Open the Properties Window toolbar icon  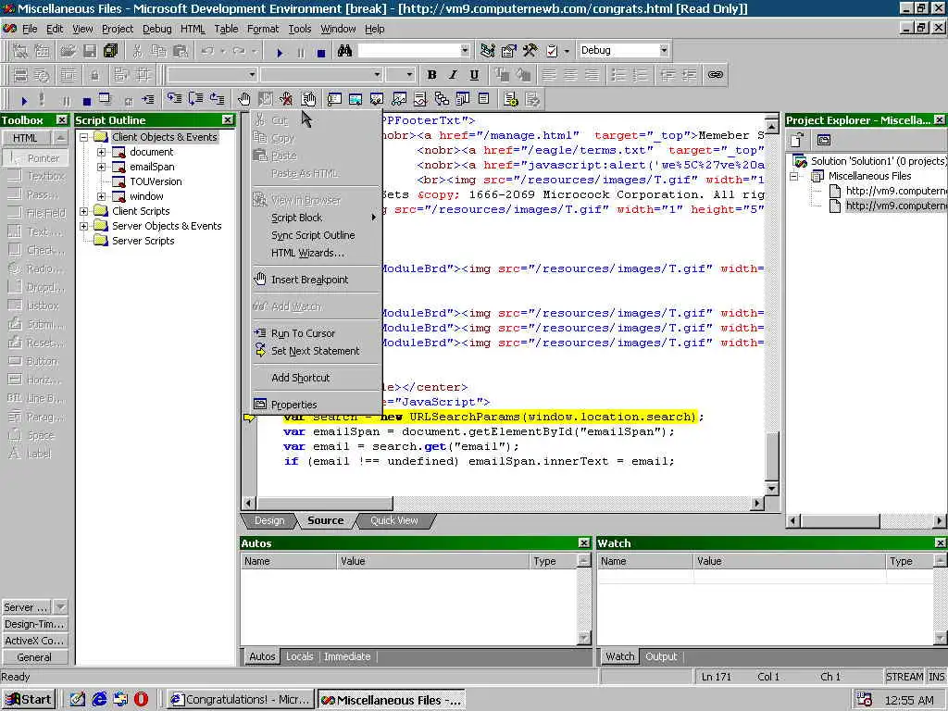point(508,51)
